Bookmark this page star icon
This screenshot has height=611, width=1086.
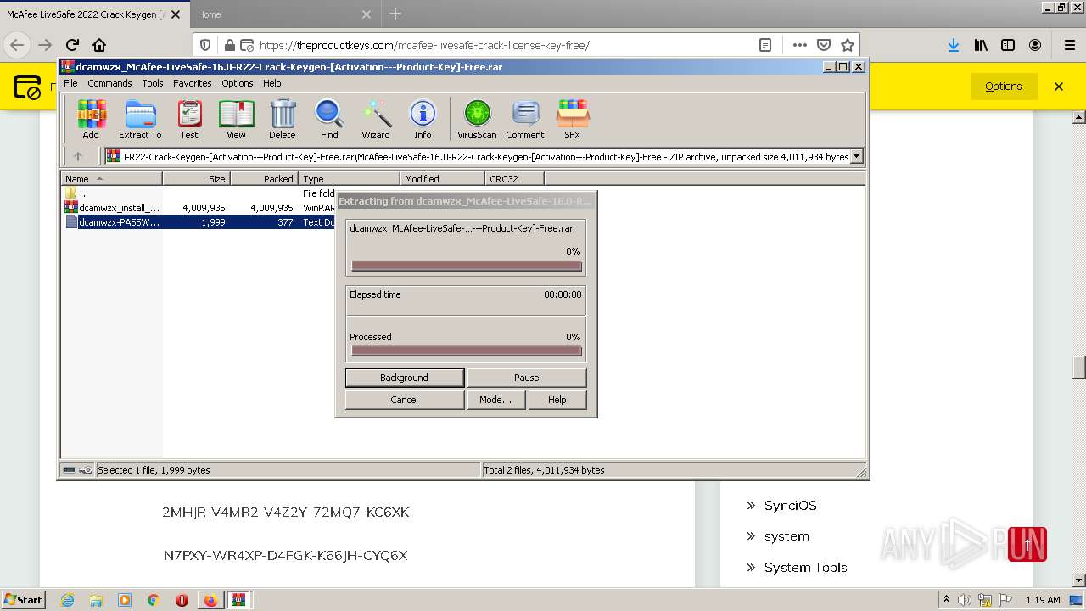847,45
